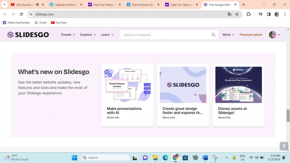This screenshot has width=290, height=163.
Task: Close the Halaman Artikel tab
Action: click(81, 5)
